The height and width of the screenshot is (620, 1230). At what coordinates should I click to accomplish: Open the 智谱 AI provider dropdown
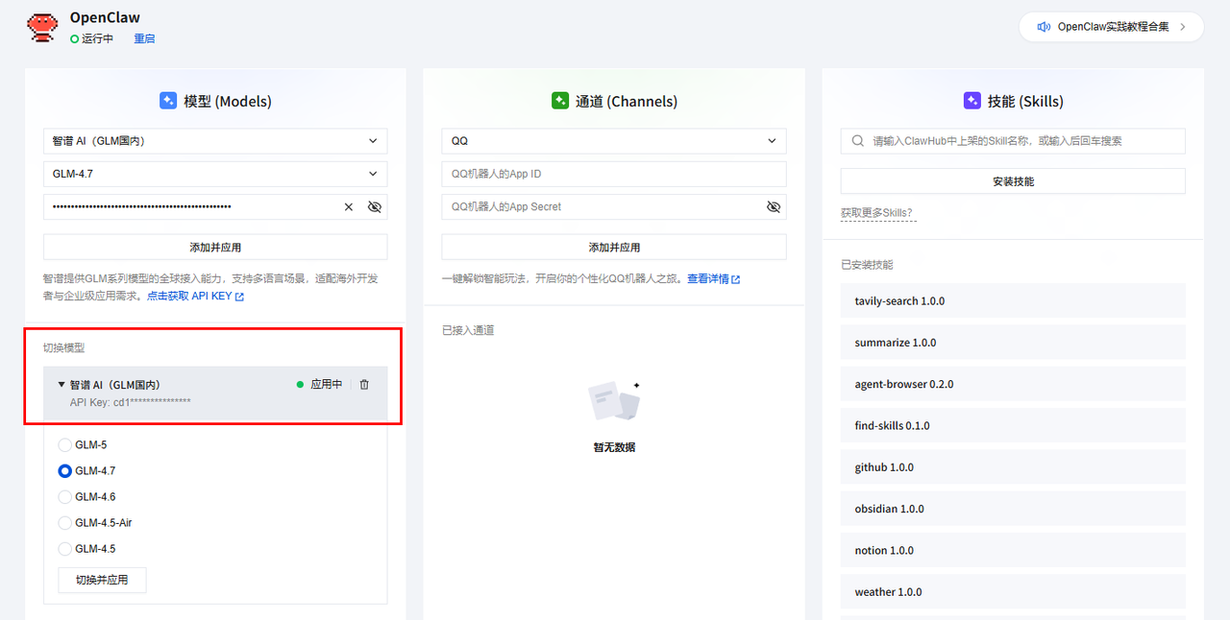tap(215, 141)
